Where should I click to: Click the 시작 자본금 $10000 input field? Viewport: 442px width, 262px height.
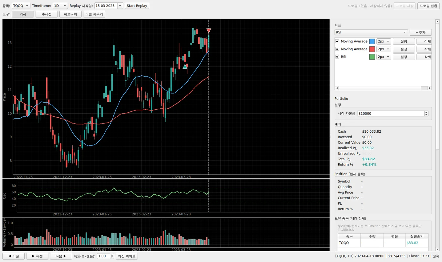391,114
